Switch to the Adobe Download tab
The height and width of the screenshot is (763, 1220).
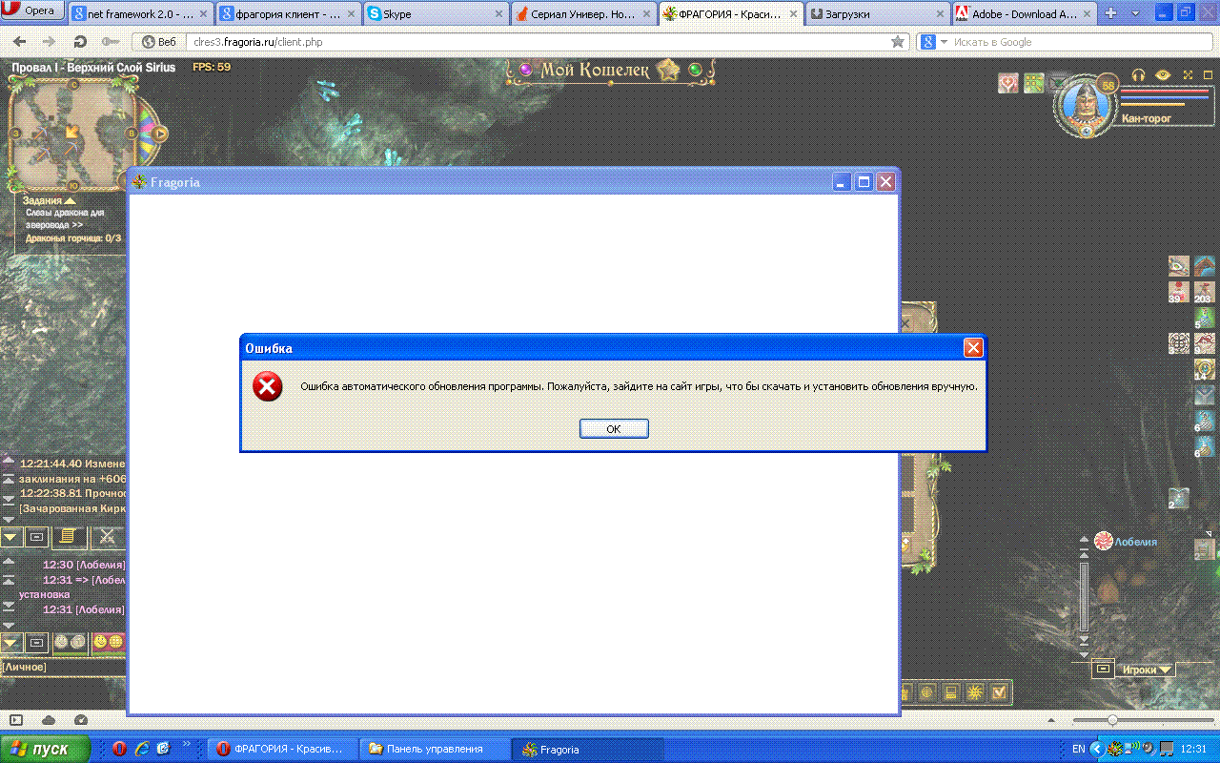pyautogui.click(x=1024, y=14)
